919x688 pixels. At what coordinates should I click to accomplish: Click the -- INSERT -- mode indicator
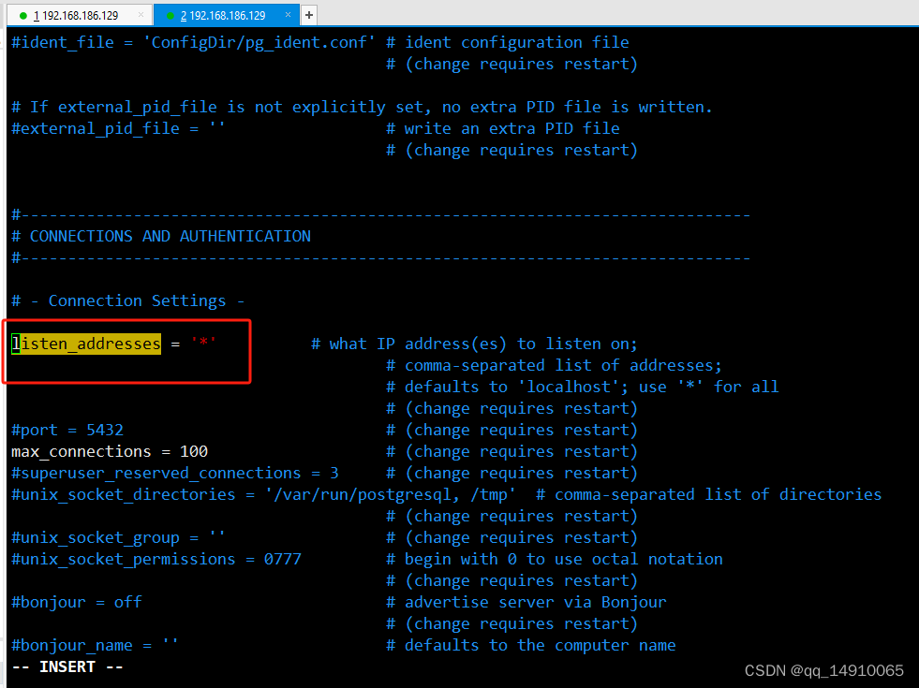[66, 666]
